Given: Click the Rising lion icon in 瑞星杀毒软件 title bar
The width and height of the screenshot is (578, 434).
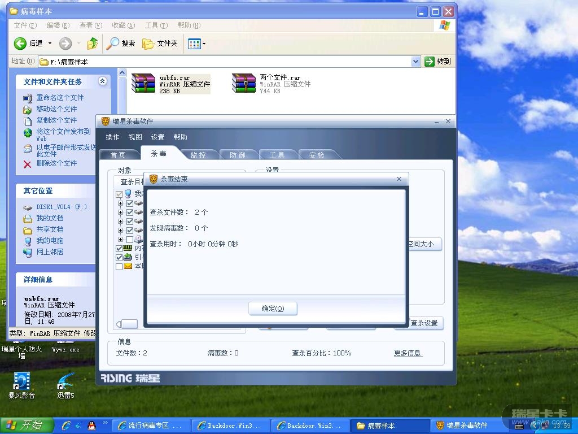Looking at the screenshot, I should [106, 121].
